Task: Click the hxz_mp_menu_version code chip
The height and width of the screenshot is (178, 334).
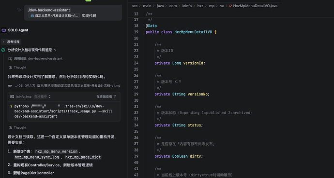Action: click(57, 151)
